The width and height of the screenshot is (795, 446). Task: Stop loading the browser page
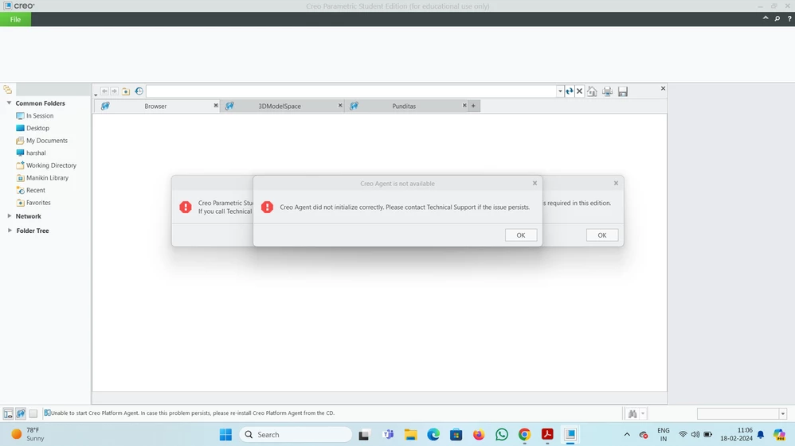(579, 91)
